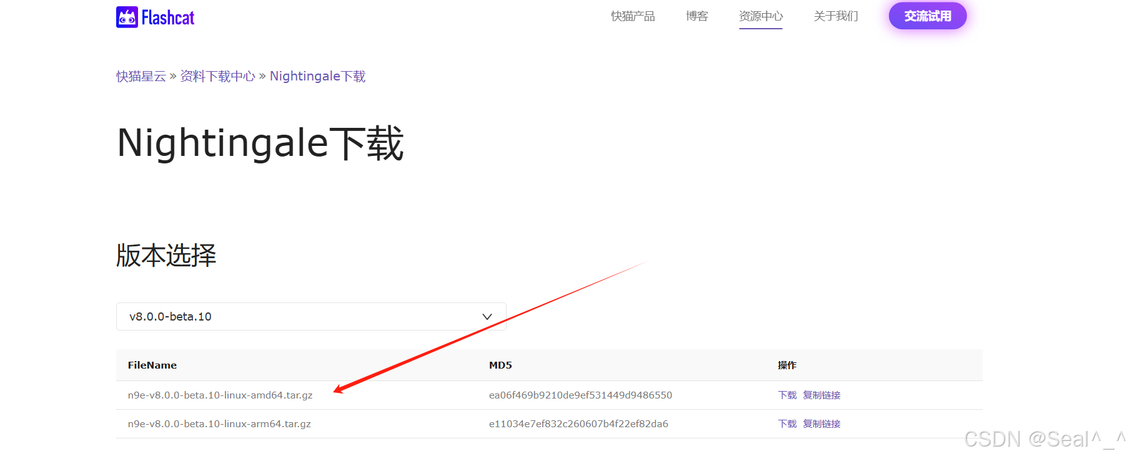Select MD5 ea06f469b9210de9ef531449d9486550

(580, 395)
